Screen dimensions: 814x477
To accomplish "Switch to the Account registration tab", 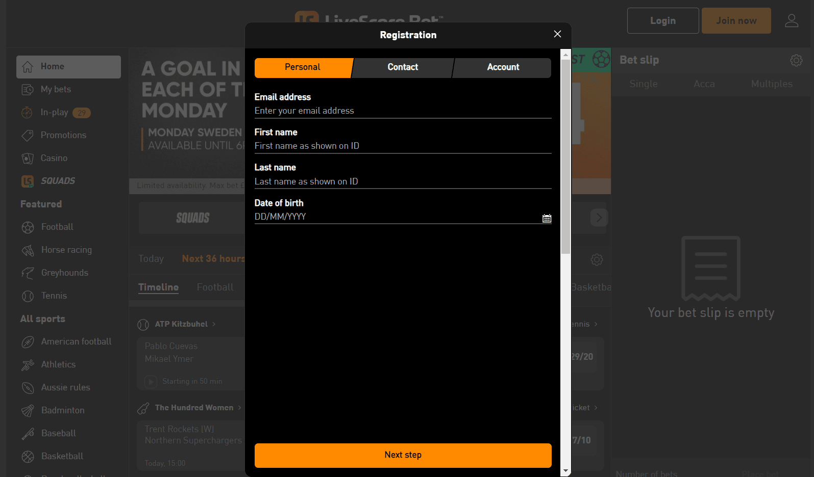I will [x=503, y=67].
